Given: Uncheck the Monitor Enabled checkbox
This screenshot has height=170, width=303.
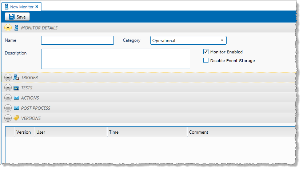Looking at the screenshot, I should (x=206, y=52).
